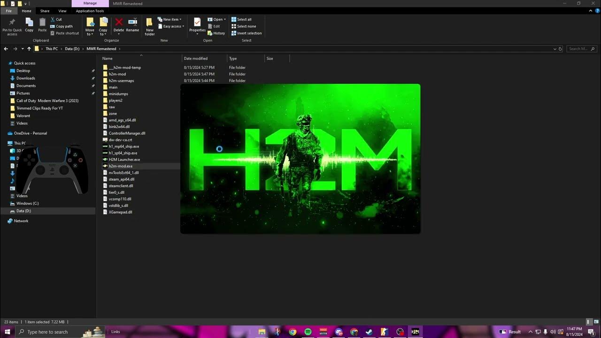The height and width of the screenshot is (338, 601).
Task: Click the Windows Start button
Action: coord(8,332)
